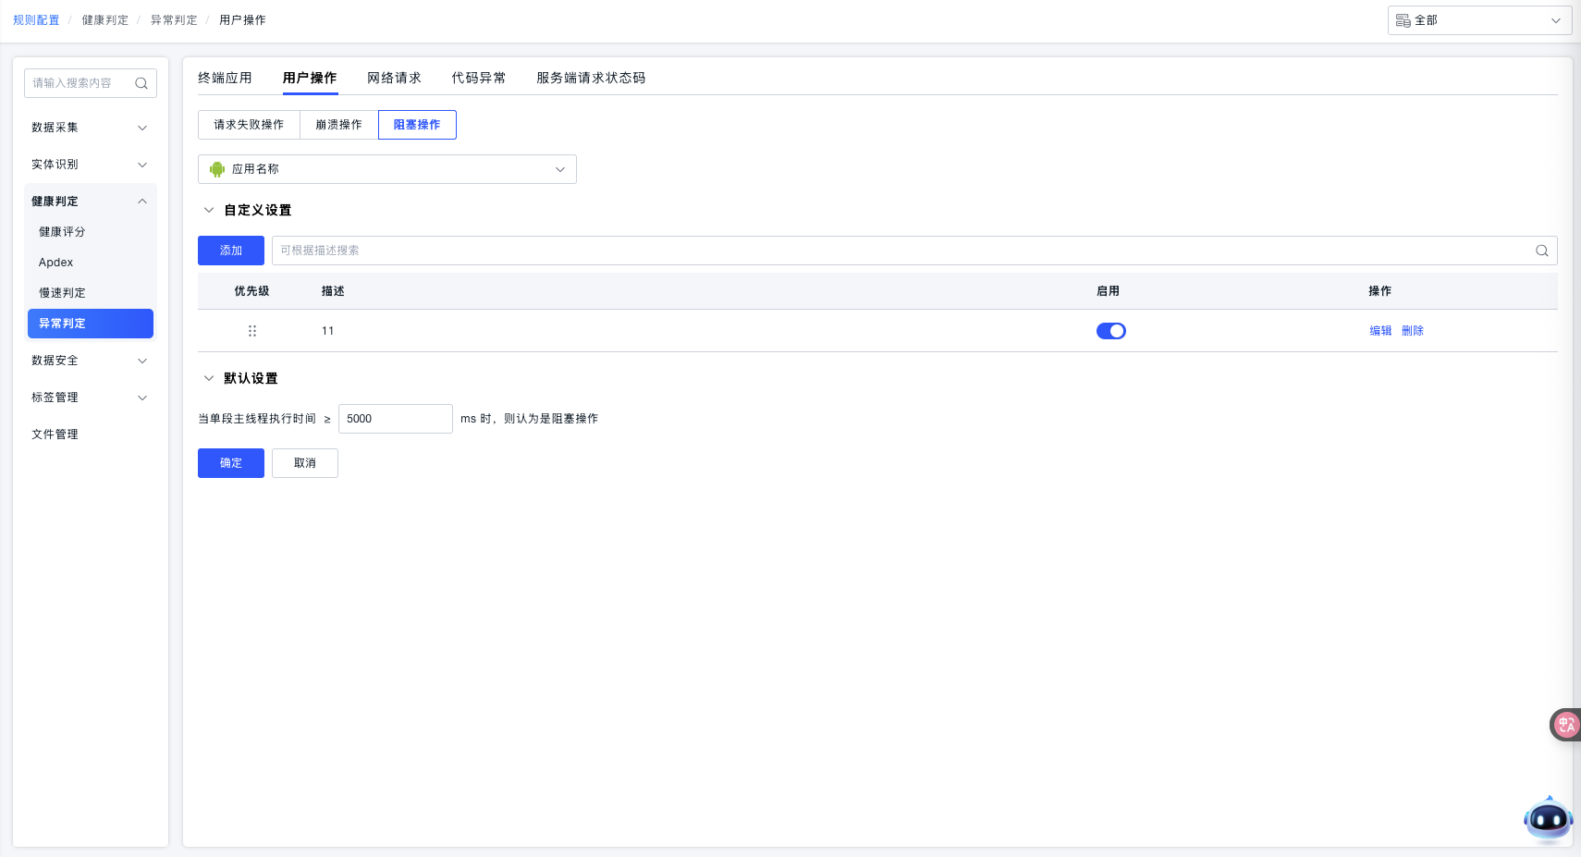
Task: Click the description search magnifier icon
Action: 1541,251
